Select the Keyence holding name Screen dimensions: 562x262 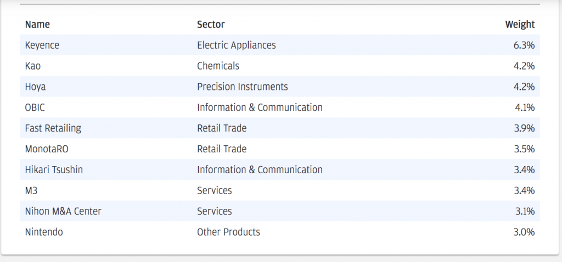click(x=42, y=45)
